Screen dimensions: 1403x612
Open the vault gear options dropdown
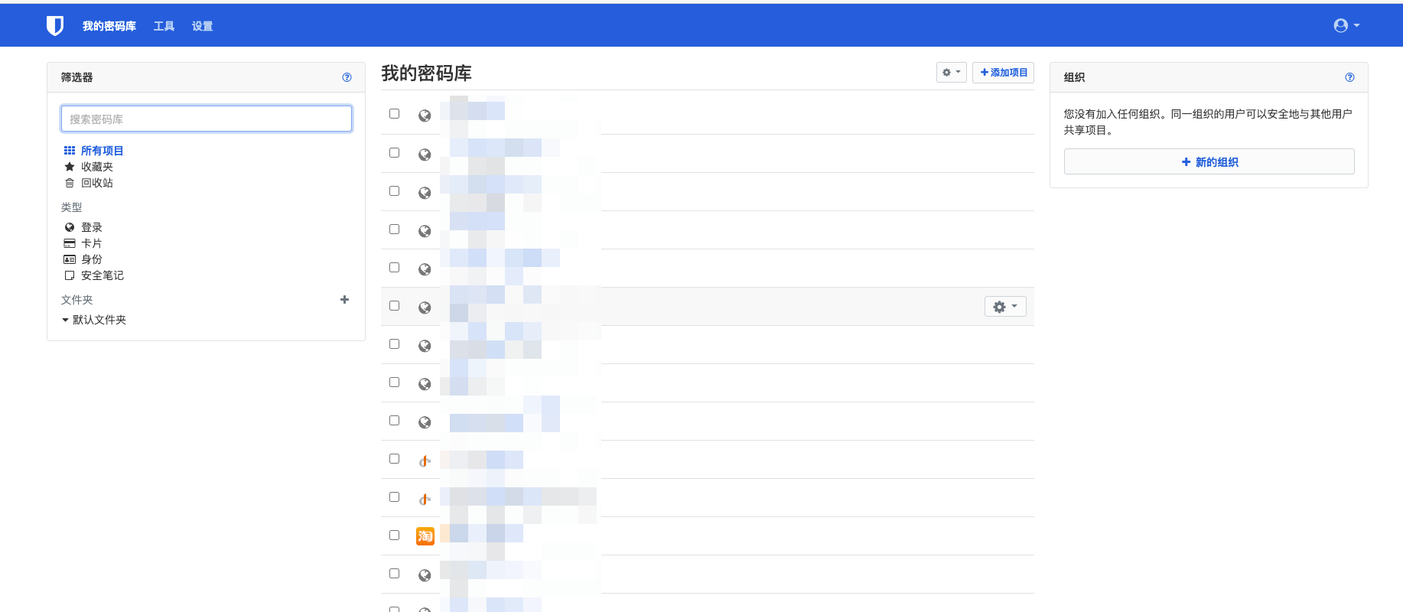(952, 73)
